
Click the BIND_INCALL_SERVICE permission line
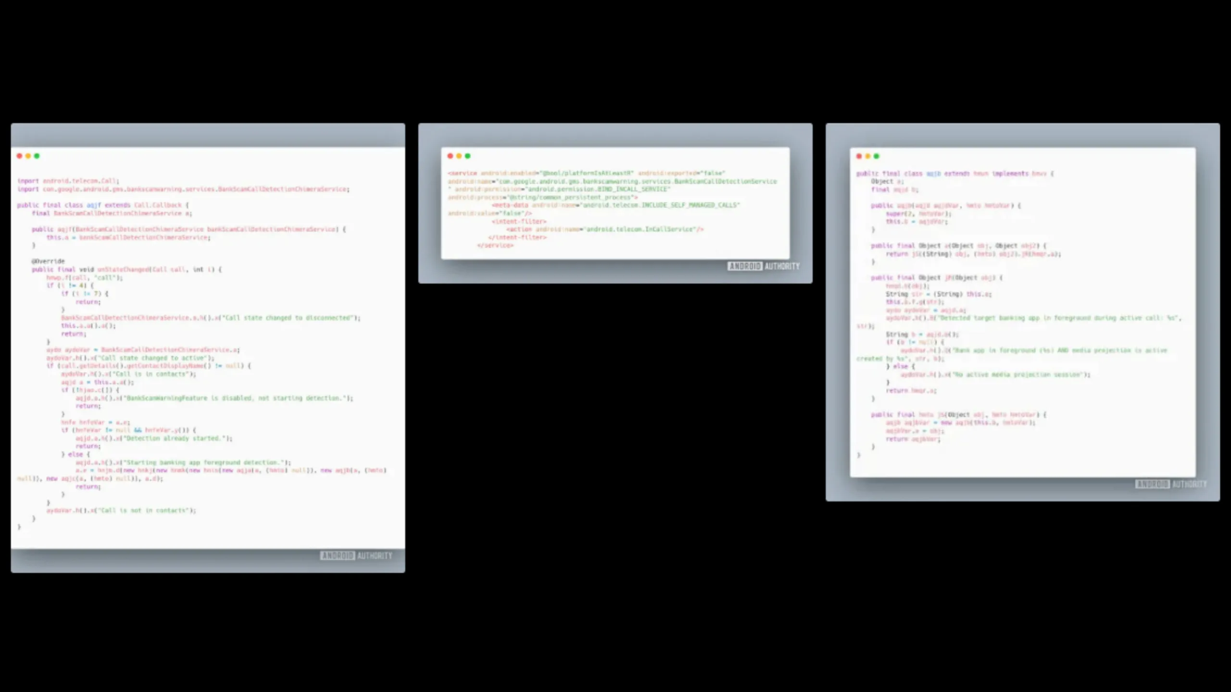click(x=559, y=189)
